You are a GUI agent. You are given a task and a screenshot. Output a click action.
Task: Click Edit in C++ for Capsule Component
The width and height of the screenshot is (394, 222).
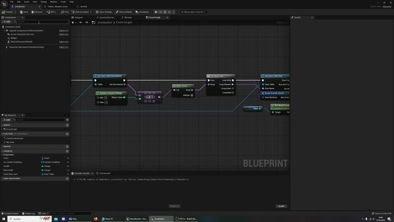pos(64,30)
